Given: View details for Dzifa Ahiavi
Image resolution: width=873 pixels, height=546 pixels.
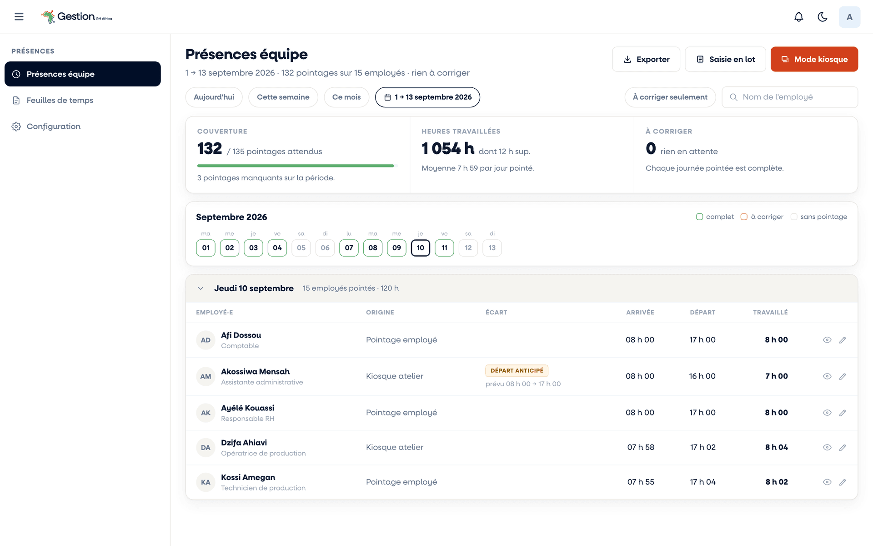Looking at the screenshot, I should pos(827,447).
